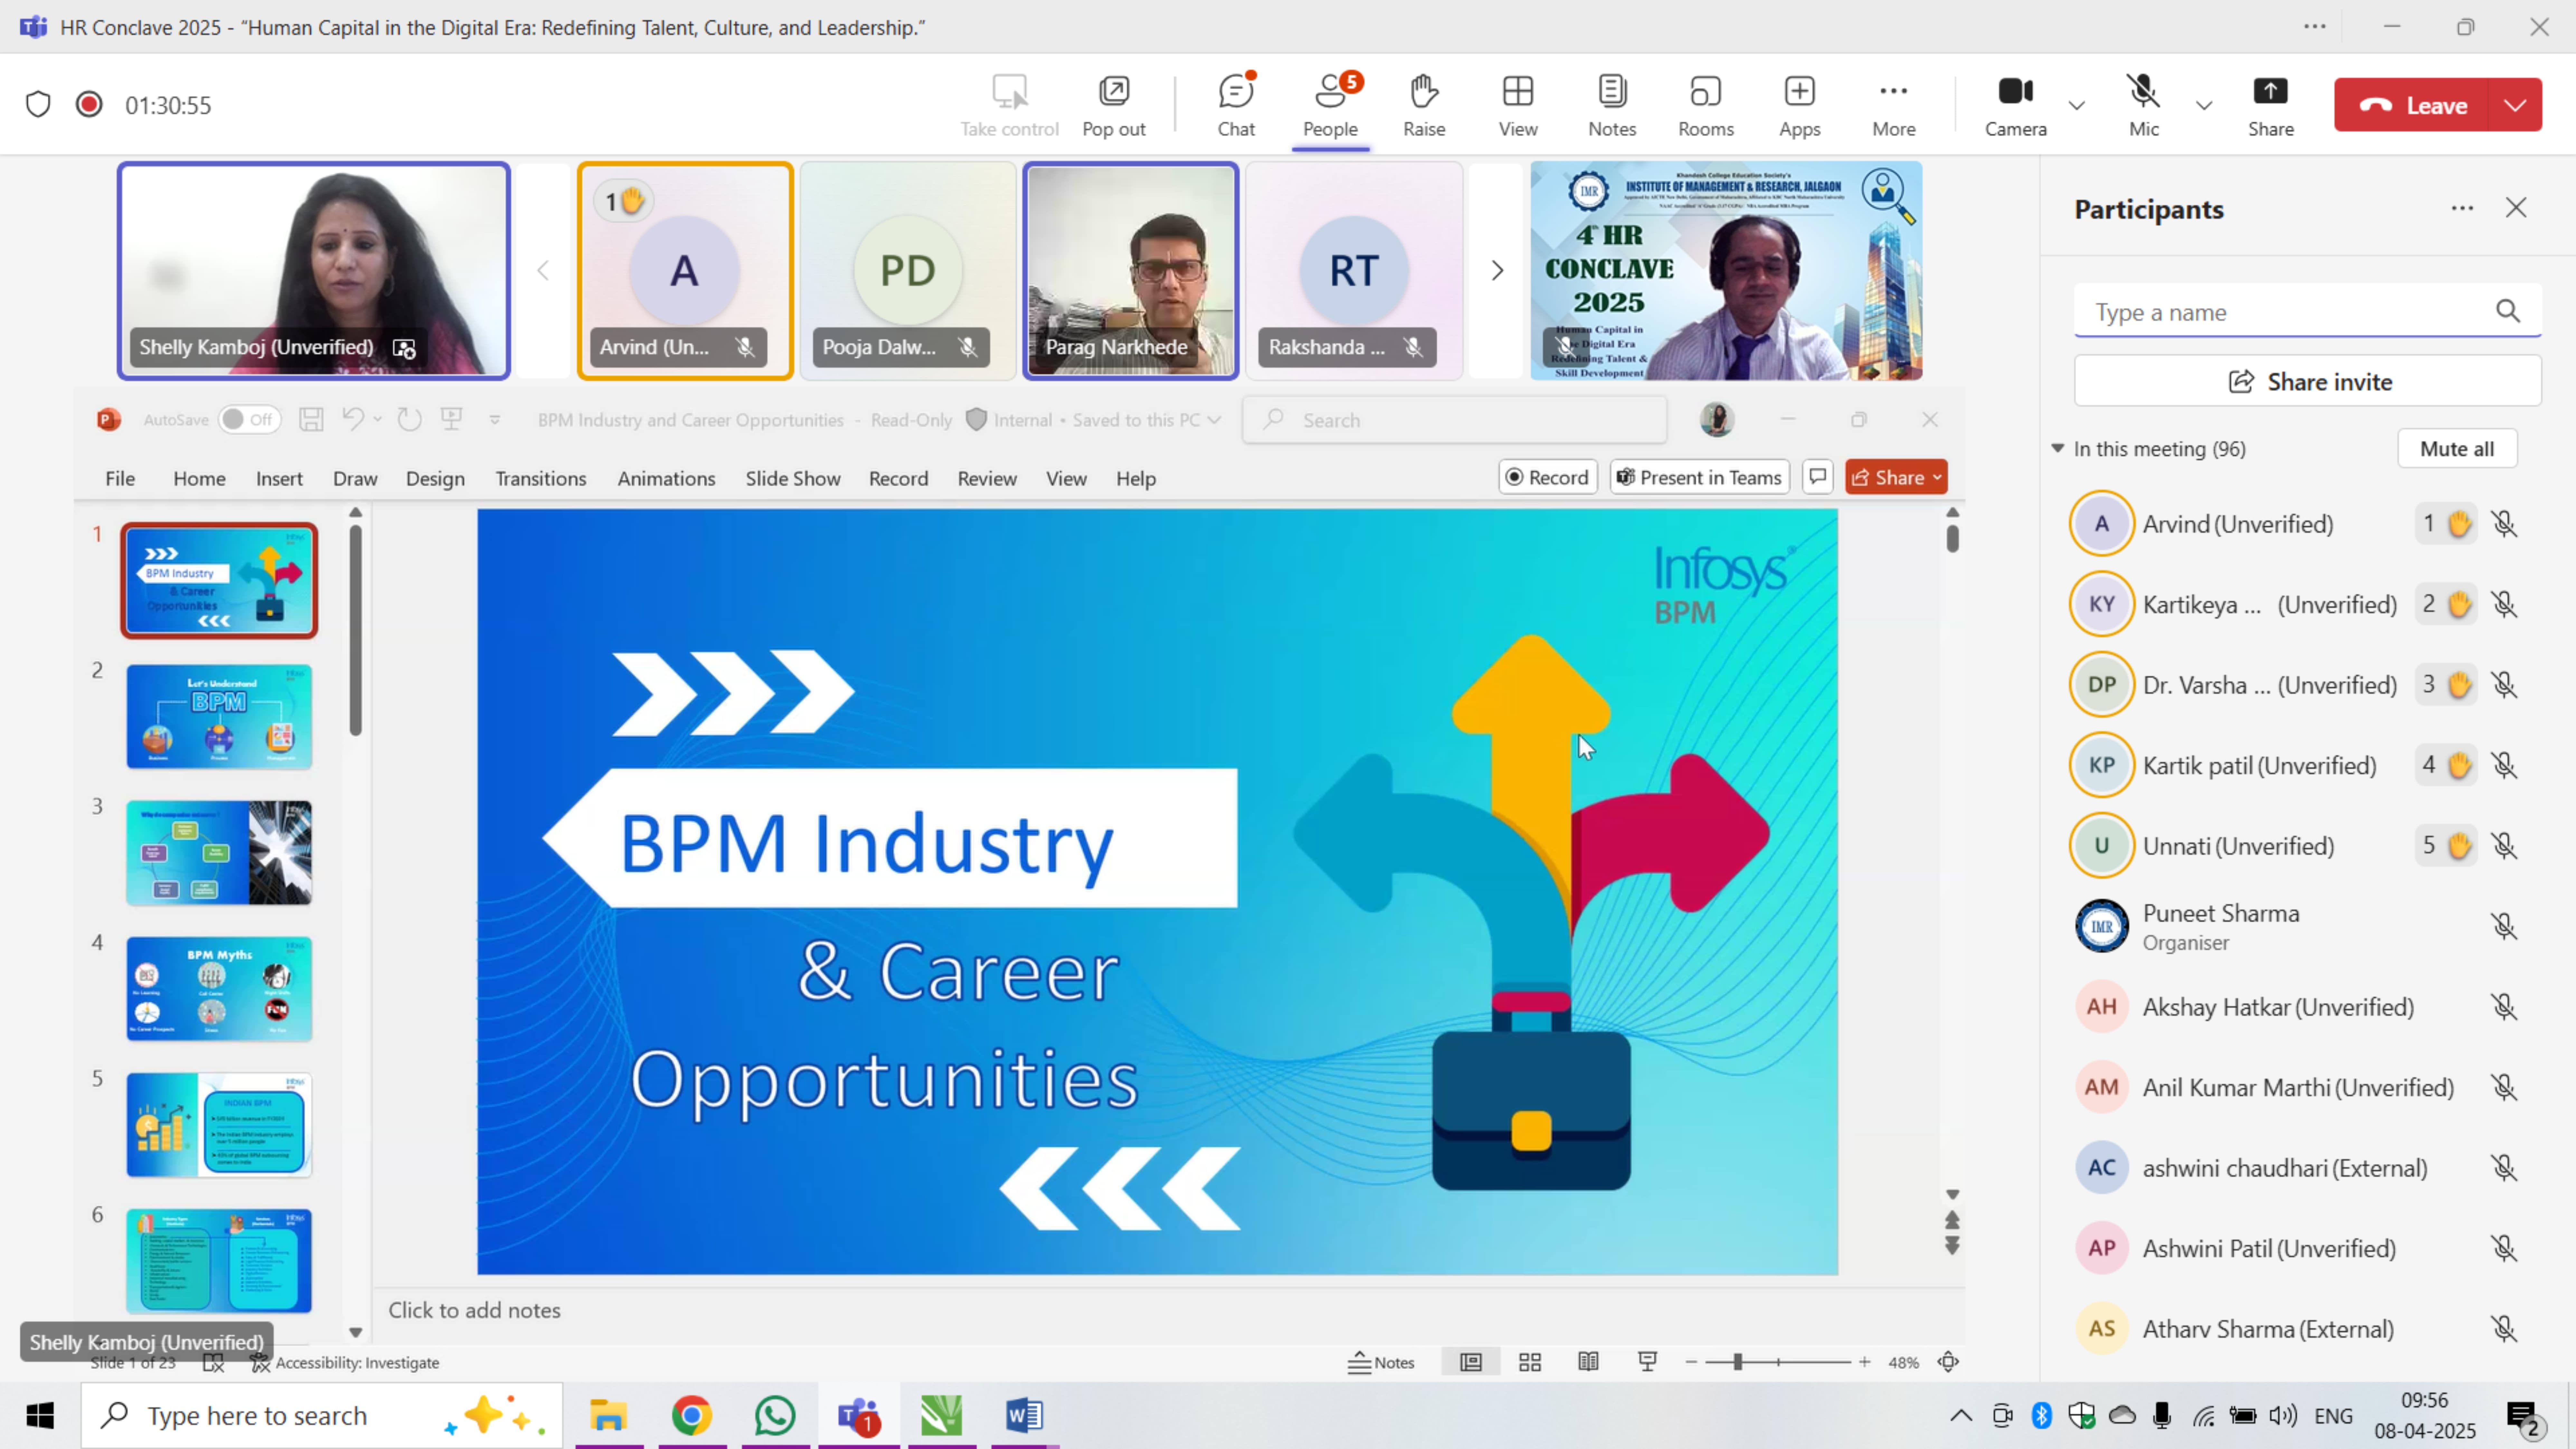Screen dimensions: 2576x1449
Task: Click the shield security icon beside the recording timer
Action: click(38, 104)
